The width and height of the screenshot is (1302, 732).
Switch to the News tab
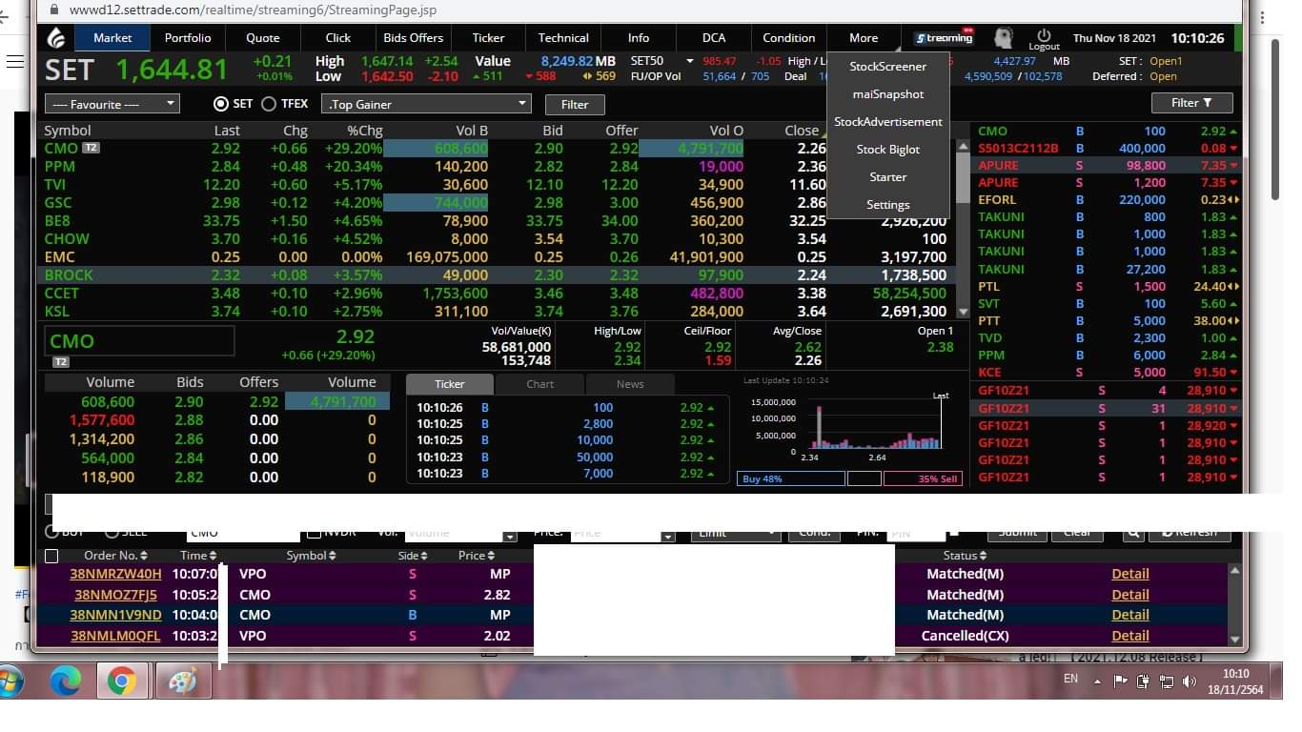[630, 384]
